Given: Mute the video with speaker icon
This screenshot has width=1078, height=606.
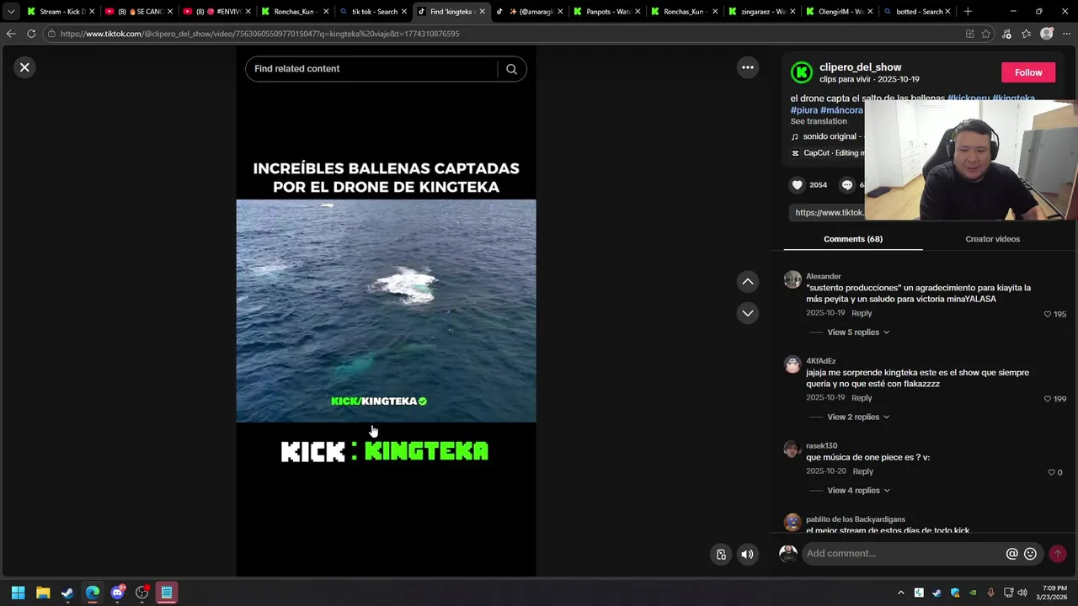Looking at the screenshot, I should [x=747, y=555].
